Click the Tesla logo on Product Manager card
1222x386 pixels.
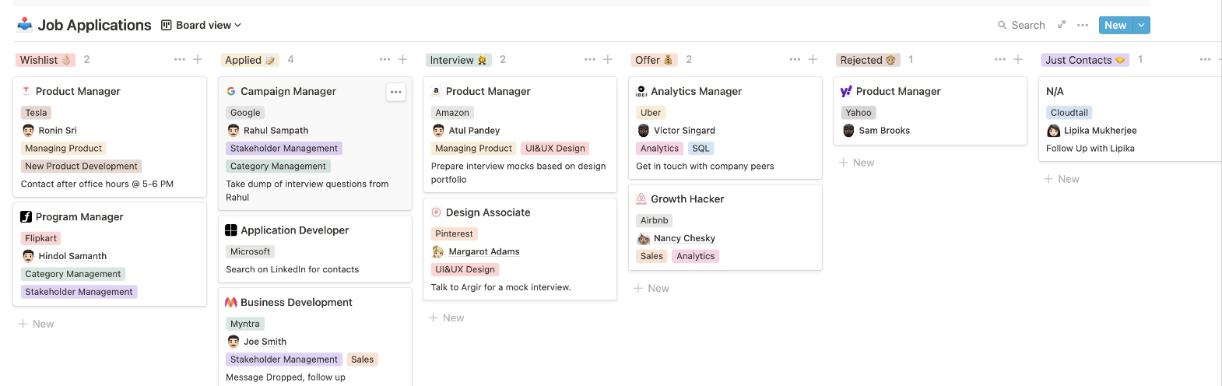pyautogui.click(x=26, y=91)
